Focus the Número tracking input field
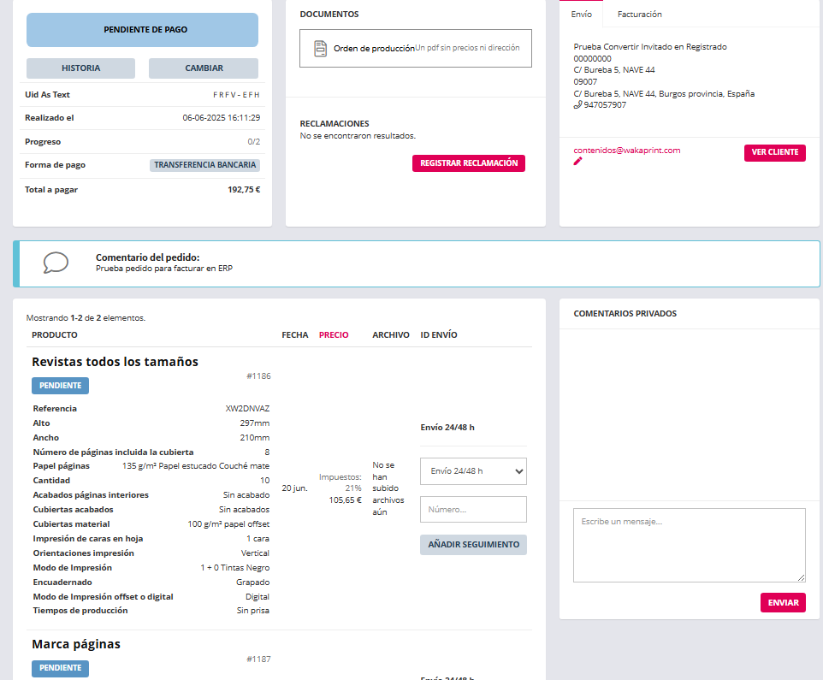The height and width of the screenshot is (680, 823). pos(473,509)
